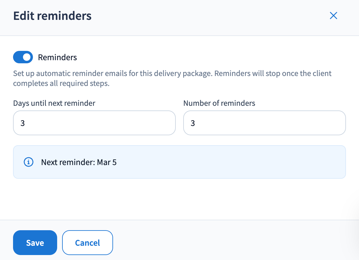
Task: Click the value 3 in Days field
Action: [x=23, y=123]
